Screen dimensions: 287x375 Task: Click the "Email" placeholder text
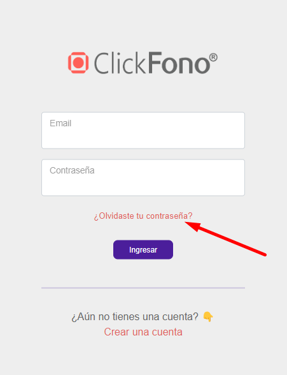60,123
